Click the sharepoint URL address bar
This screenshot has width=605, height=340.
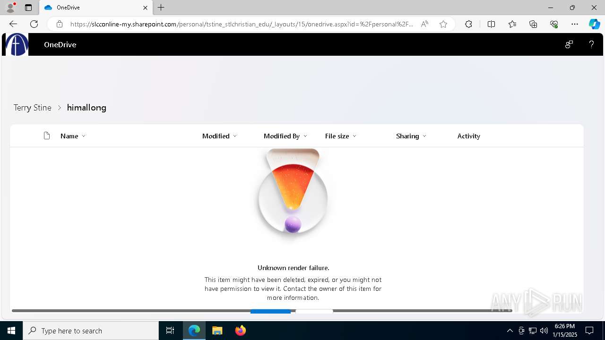242,24
